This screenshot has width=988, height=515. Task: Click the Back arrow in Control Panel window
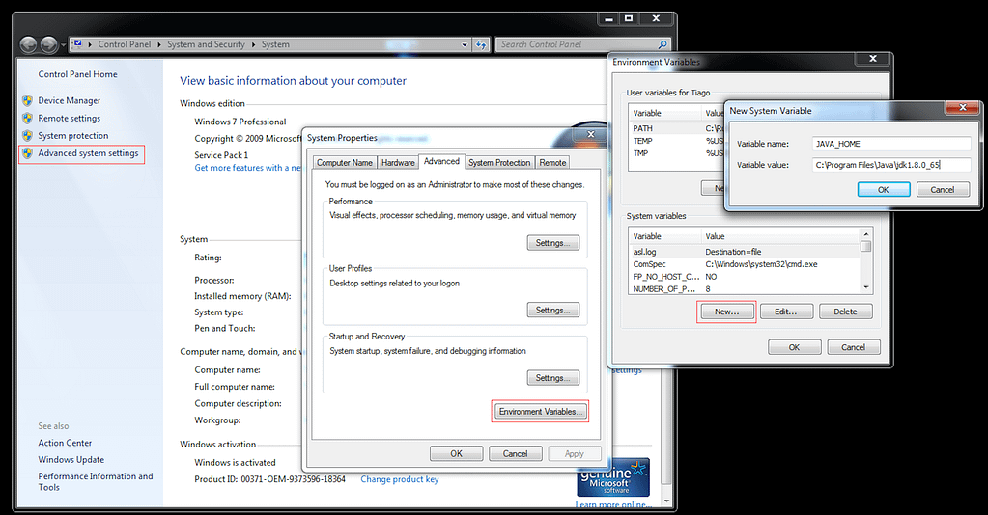point(28,44)
